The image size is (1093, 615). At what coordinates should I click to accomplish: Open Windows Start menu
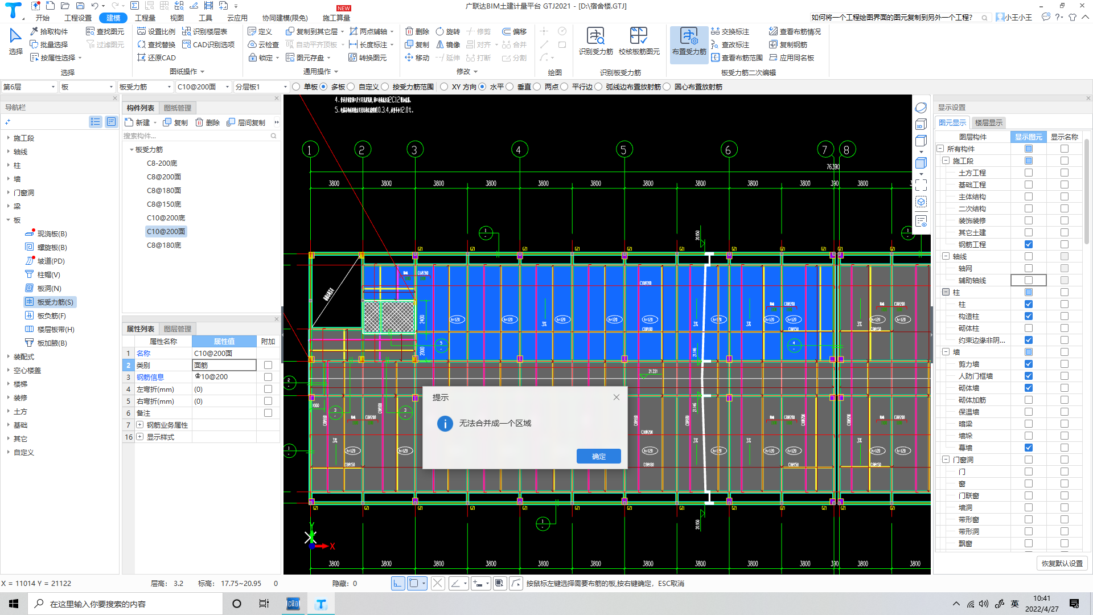click(14, 604)
